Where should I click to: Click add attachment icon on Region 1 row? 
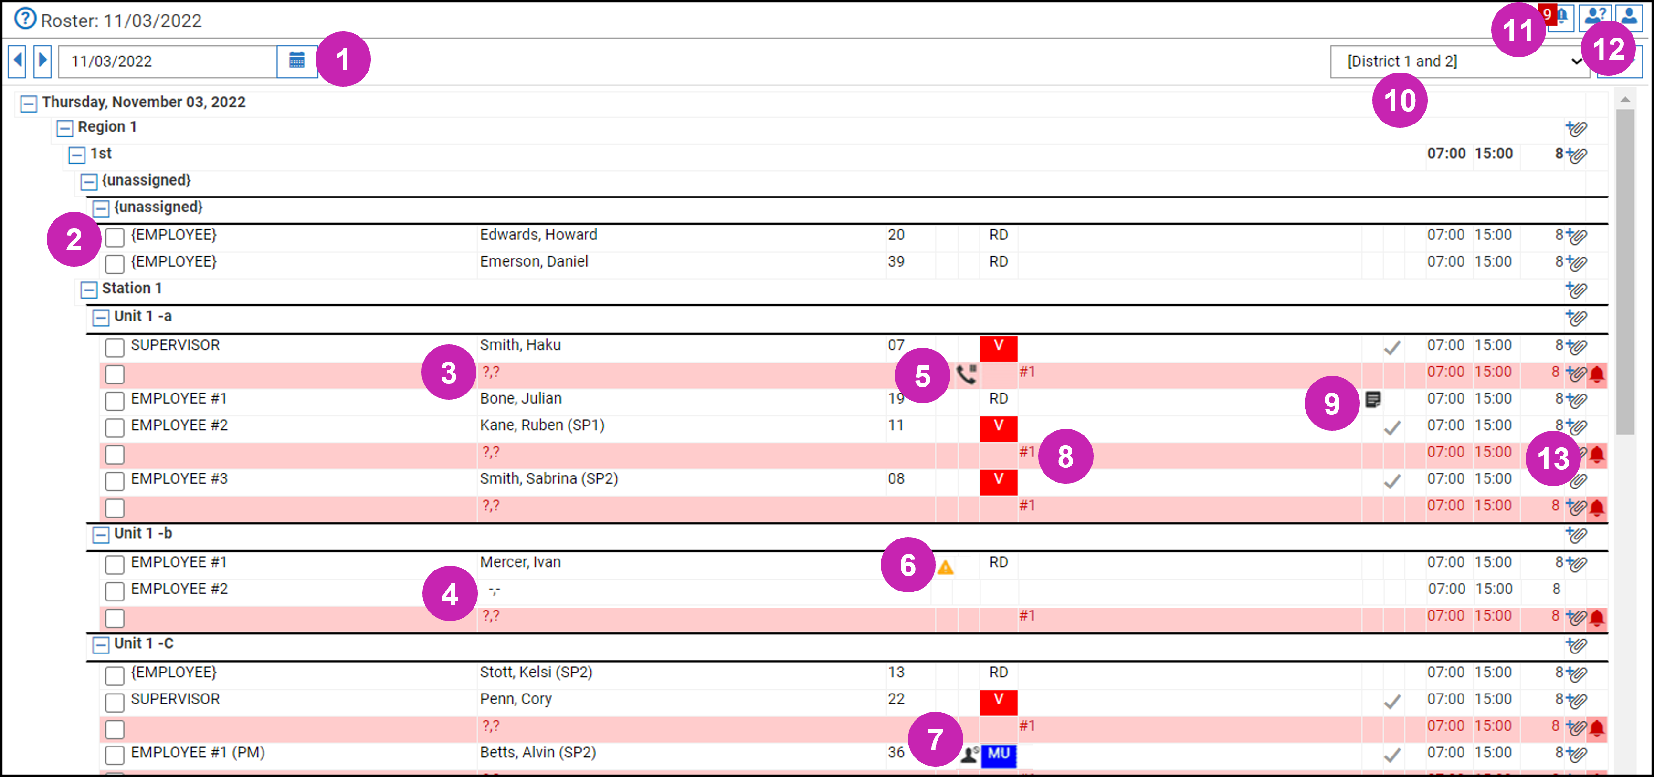click(1576, 128)
